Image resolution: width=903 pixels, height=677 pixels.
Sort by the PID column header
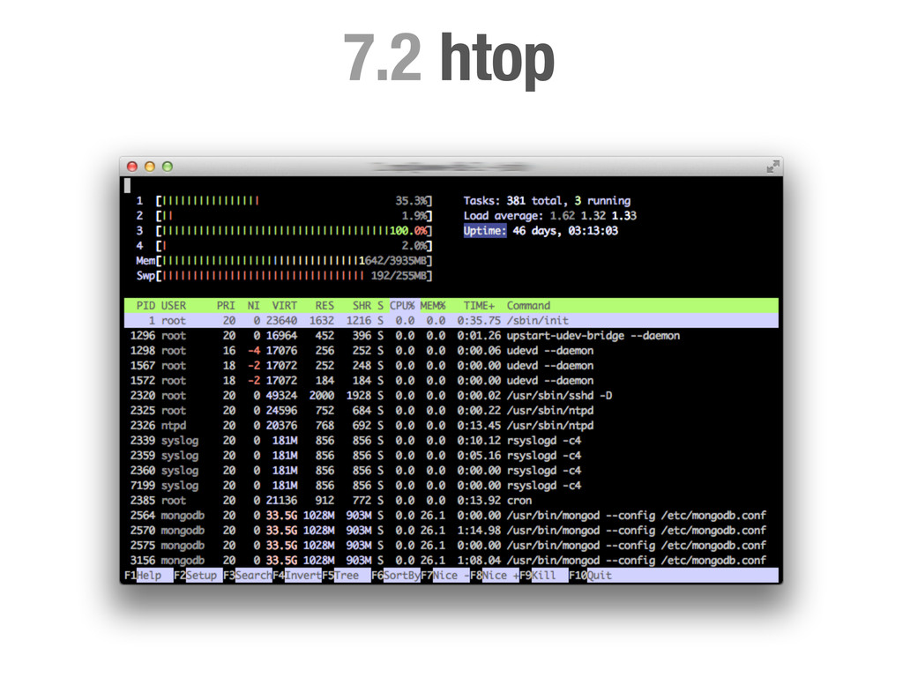(146, 306)
